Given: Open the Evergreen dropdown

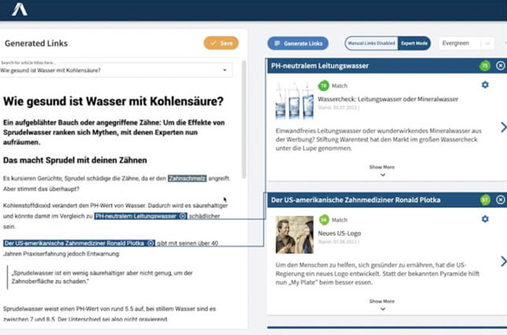Looking at the screenshot, I should tap(466, 43).
